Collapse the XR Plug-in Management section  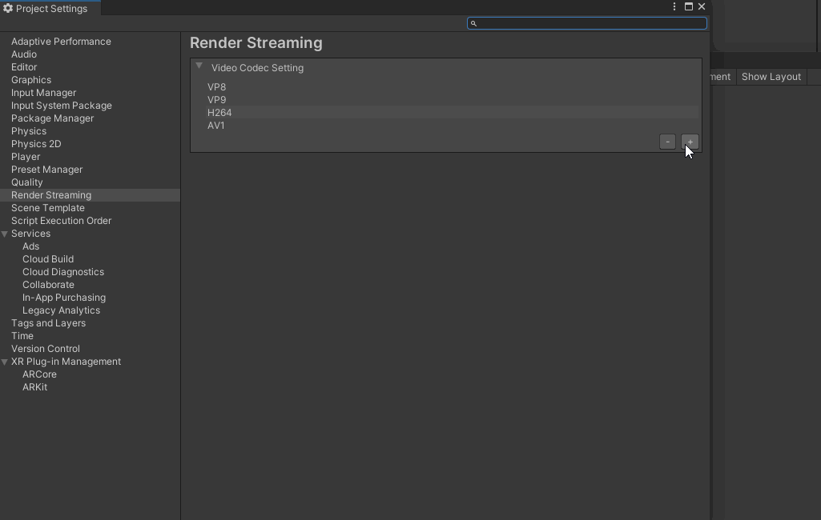5,362
